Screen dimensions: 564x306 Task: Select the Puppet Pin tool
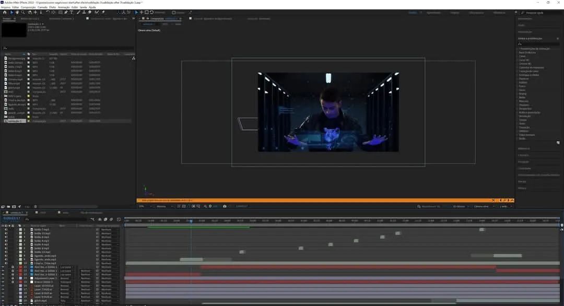[103, 12]
